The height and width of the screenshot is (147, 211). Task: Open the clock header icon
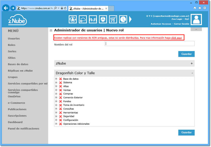click(123, 19)
